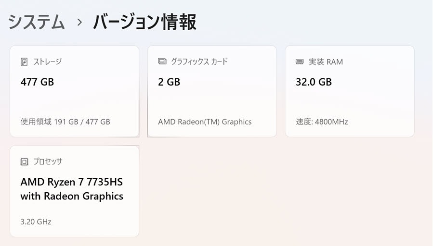Viewport: 433px width, 246px height.
Task: Click the バージョン情報 page title
Action: [144, 22]
